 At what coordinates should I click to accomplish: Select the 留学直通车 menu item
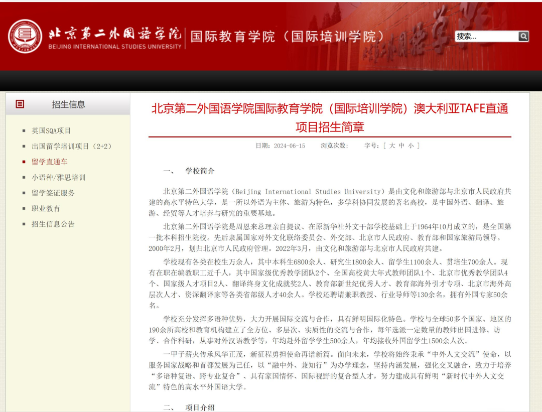[49, 162]
